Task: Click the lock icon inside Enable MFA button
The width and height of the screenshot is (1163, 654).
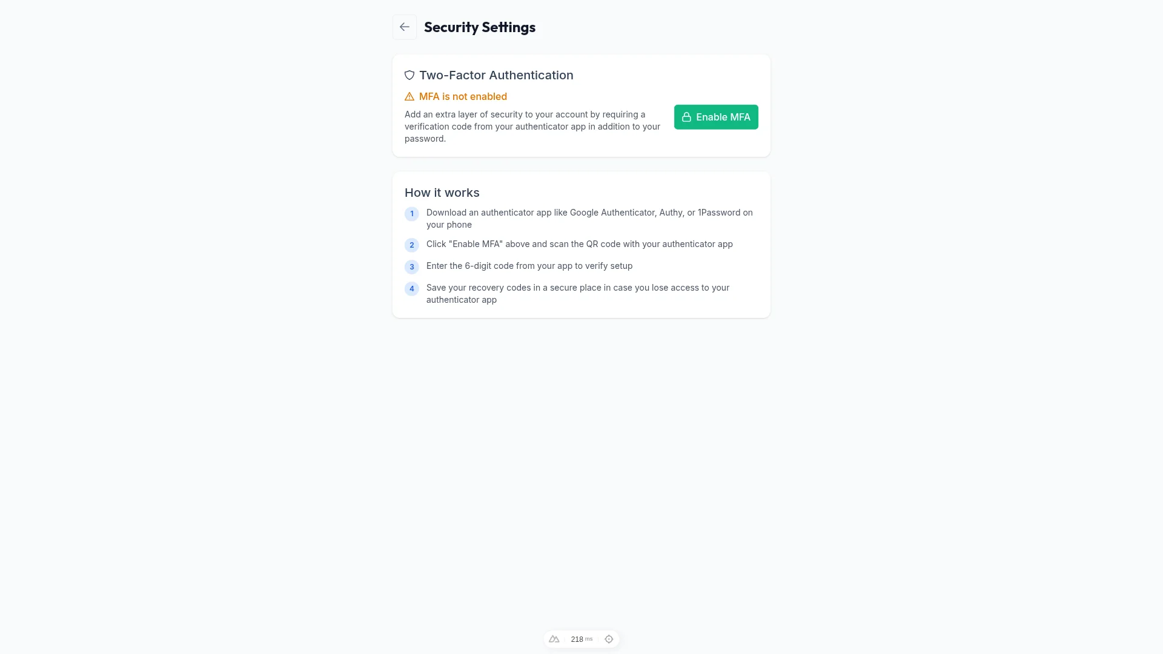Action: tap(687, 117)
